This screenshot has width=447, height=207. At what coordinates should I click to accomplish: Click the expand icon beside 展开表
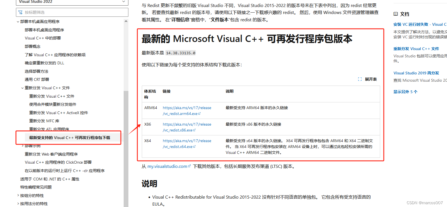click(x=360, y=79)
